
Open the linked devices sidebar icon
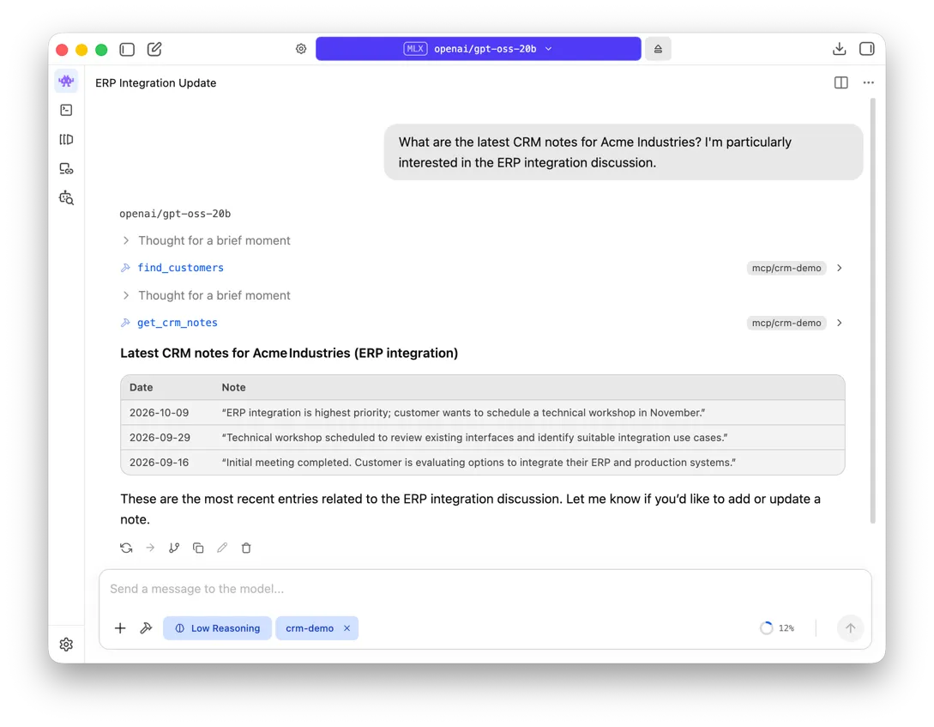[x=66, y=168]
